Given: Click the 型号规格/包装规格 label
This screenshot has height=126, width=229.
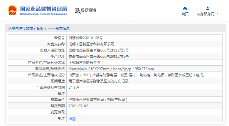Looking at the screenshot, I should click(50, 69).
